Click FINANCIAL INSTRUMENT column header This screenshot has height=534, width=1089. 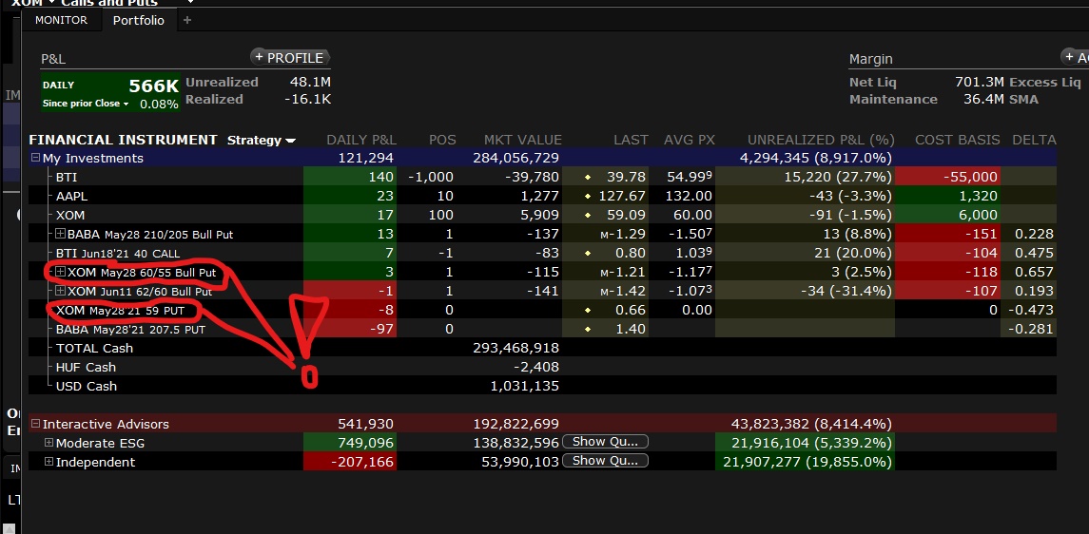(123, 140)
